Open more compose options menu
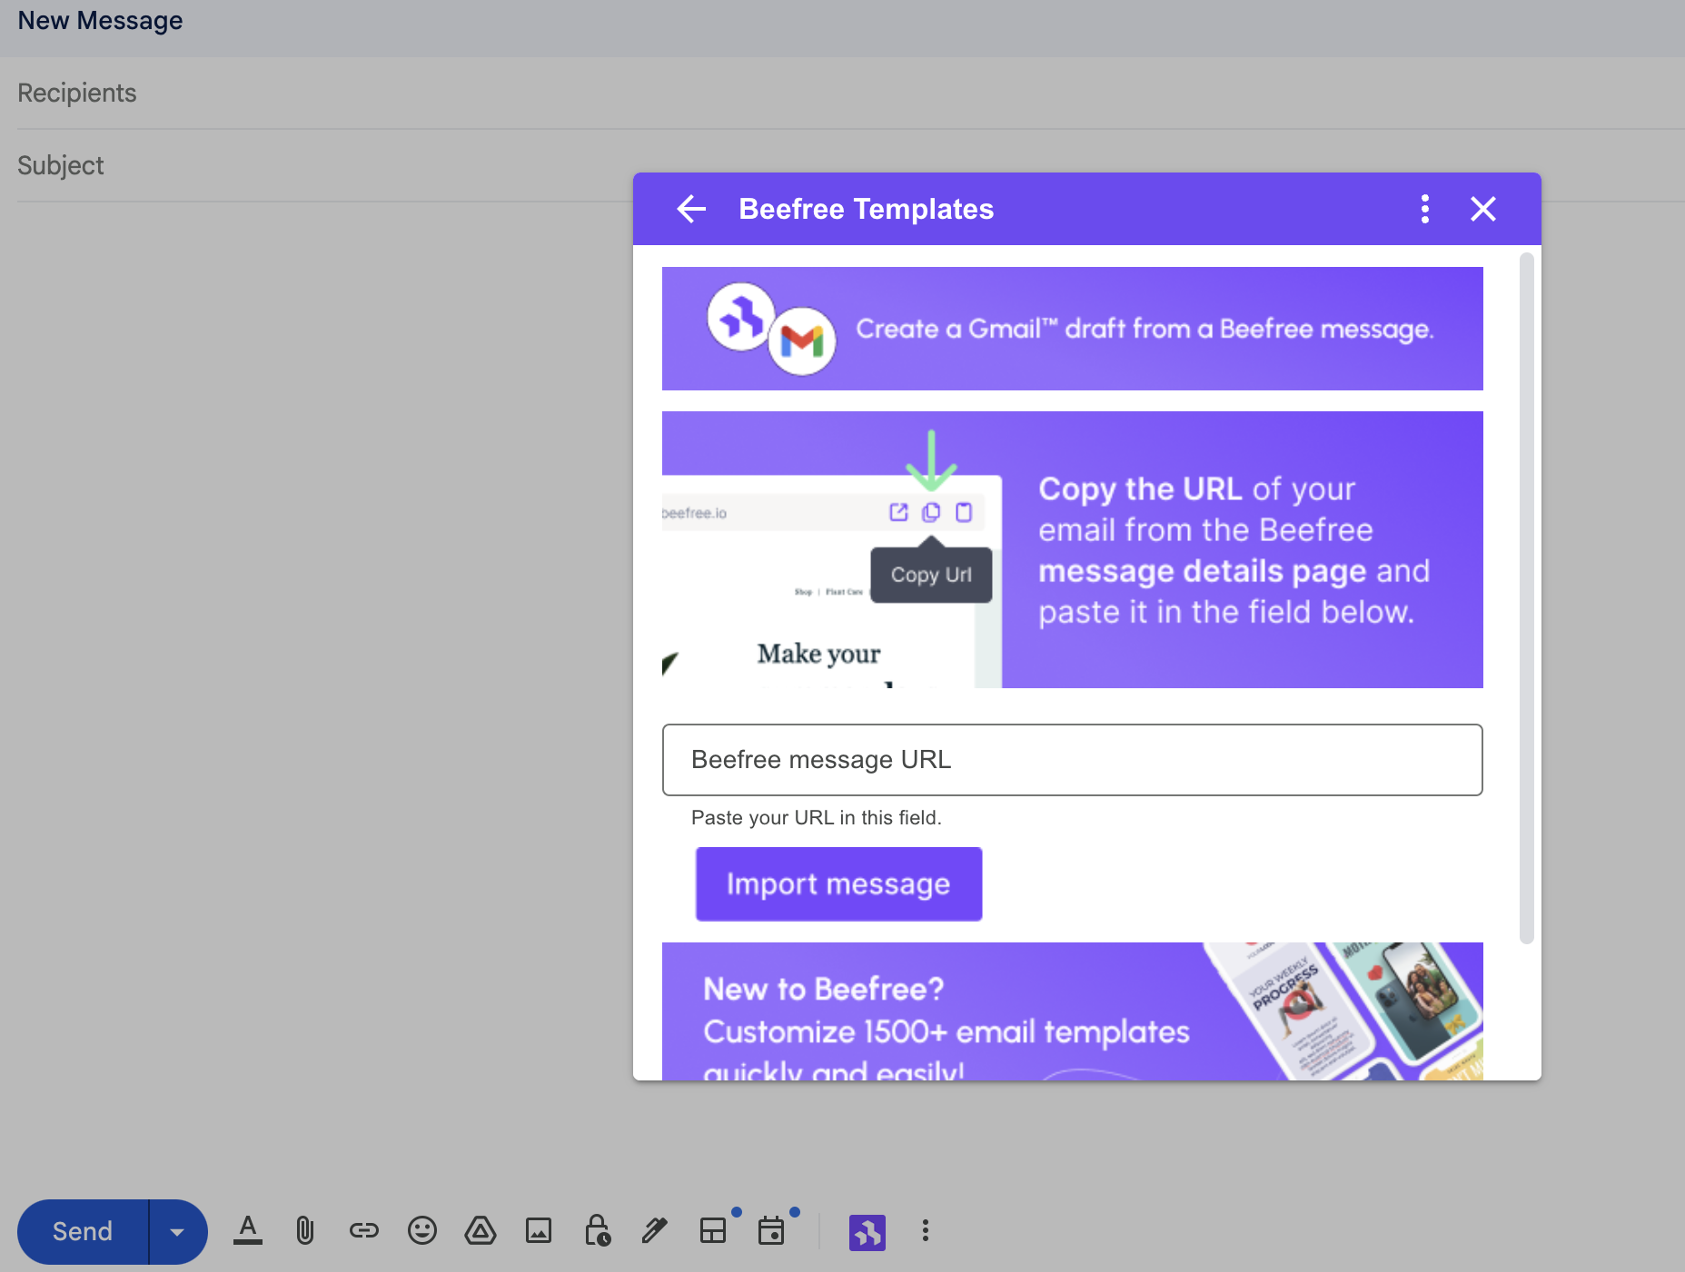Viewport: 1685px width, 1272px height. tap(925, 1230)
